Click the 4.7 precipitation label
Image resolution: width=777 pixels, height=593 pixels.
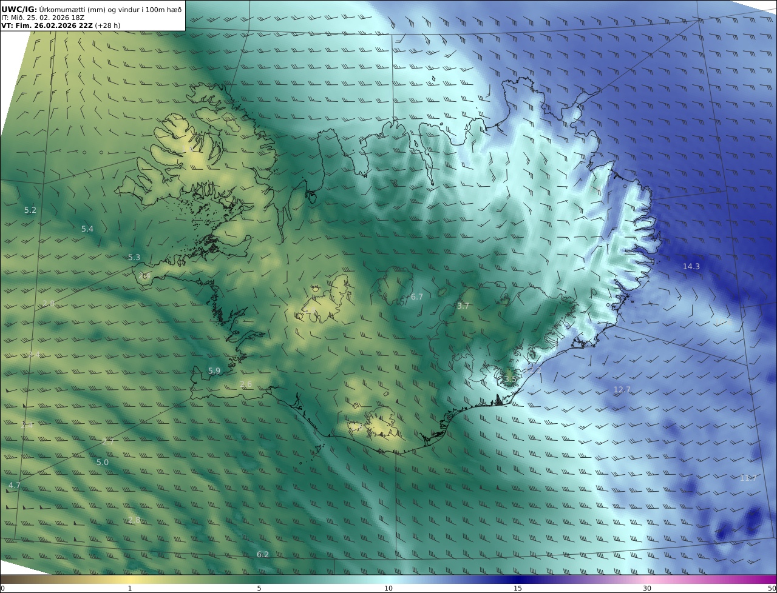coord(15,486)
